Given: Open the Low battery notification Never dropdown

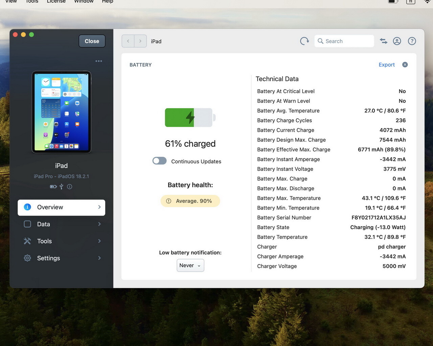Looking at the screenshot, I should [x=190, y=266].
